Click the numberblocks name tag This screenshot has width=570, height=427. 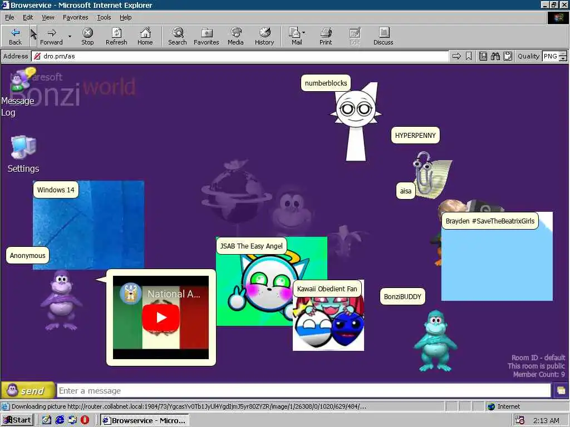(326, 83)
